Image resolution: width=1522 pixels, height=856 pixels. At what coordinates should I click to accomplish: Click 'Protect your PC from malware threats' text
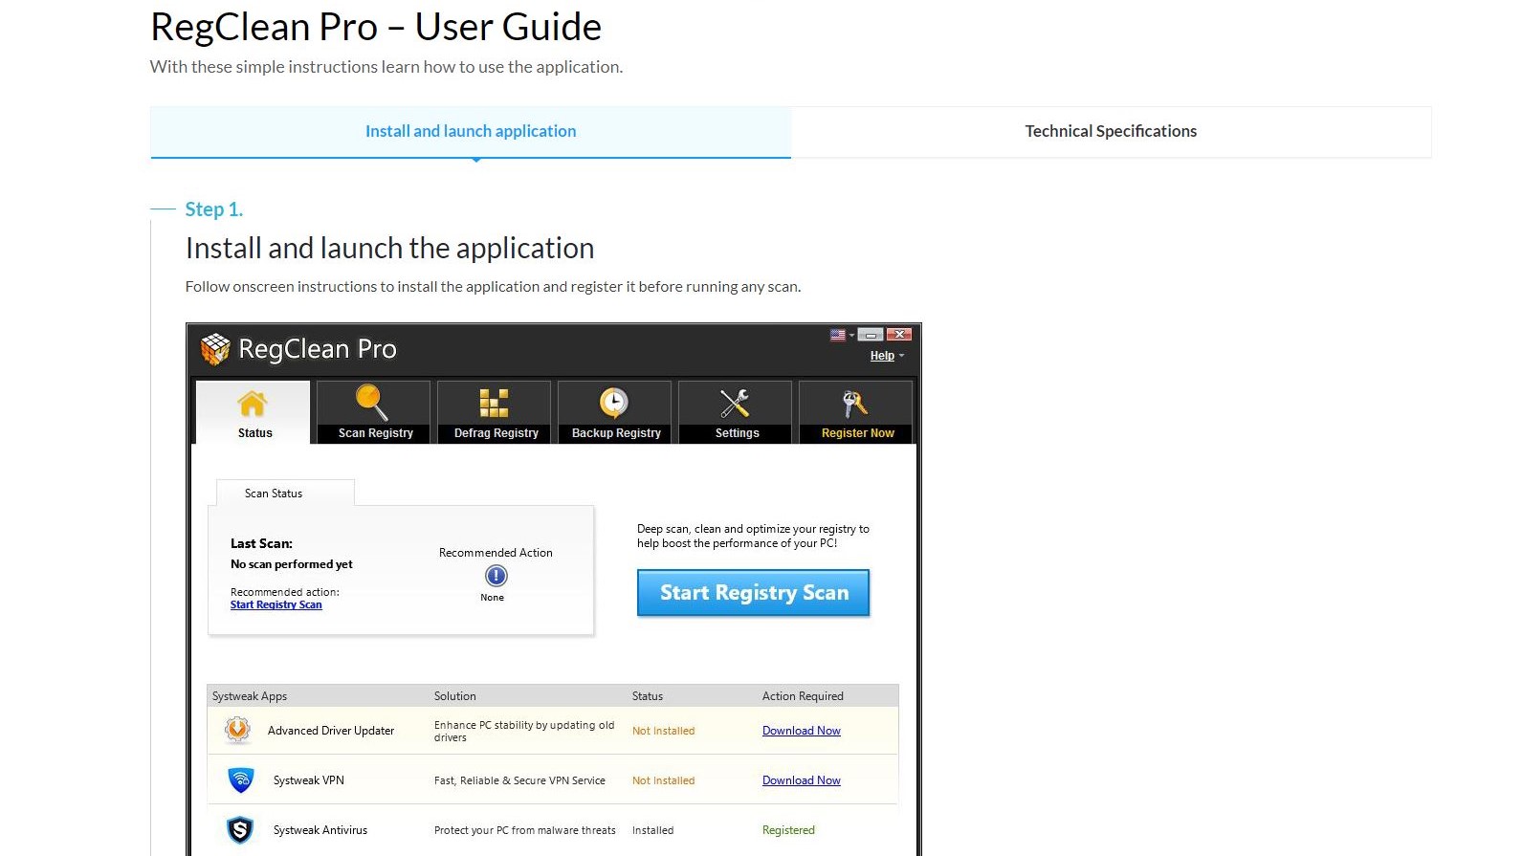[525, 830]
